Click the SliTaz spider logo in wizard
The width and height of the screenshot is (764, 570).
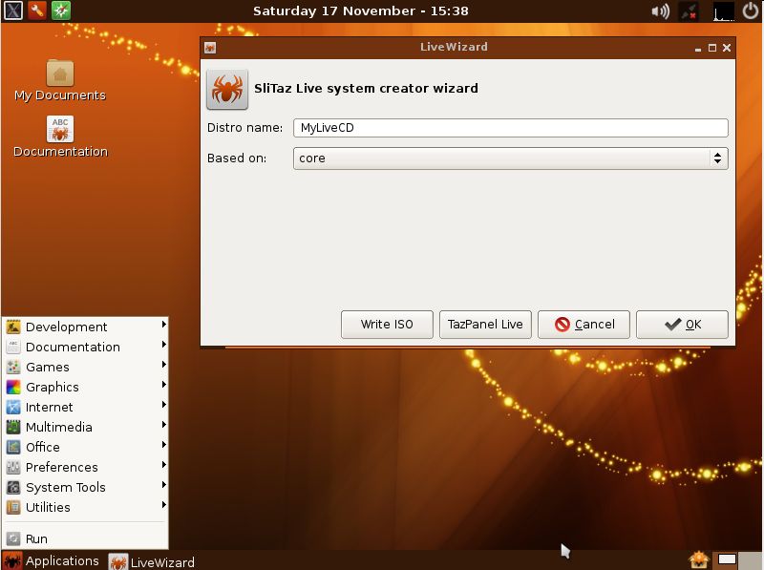(x=227, y=89)
